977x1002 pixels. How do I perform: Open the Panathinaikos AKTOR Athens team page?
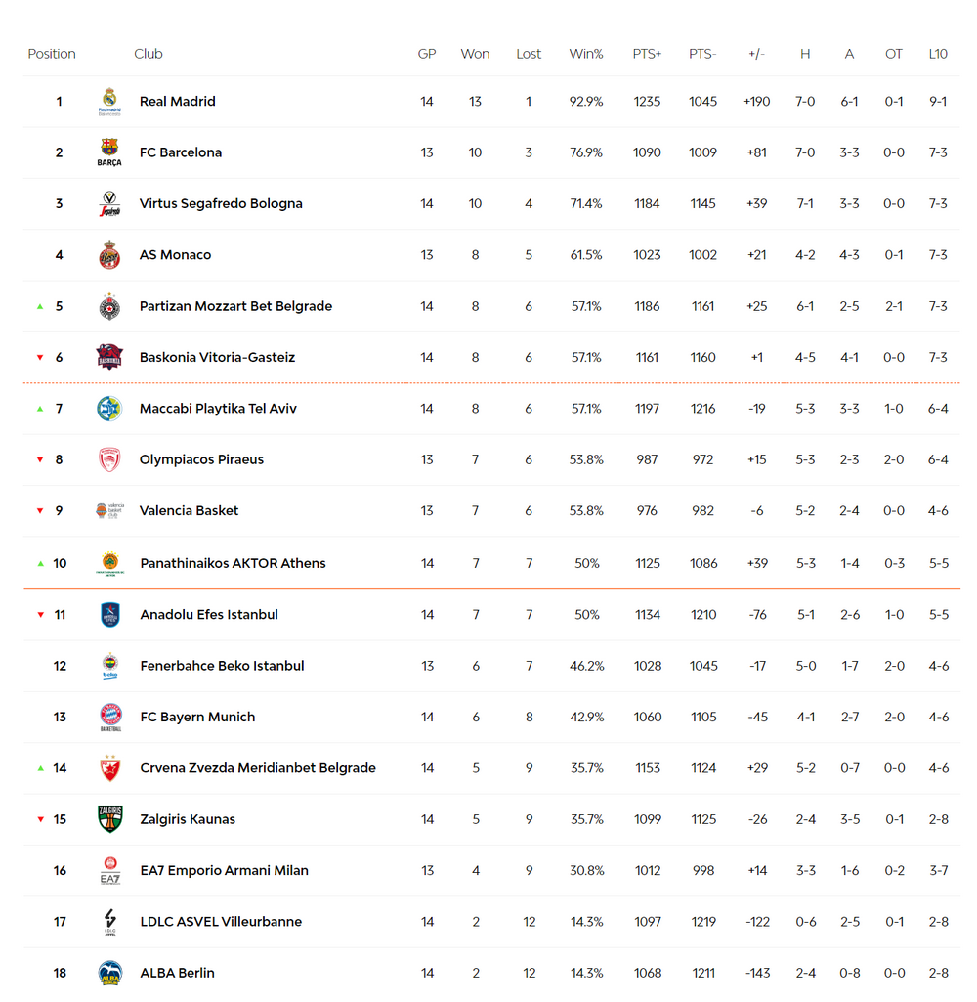click(234, 563)
